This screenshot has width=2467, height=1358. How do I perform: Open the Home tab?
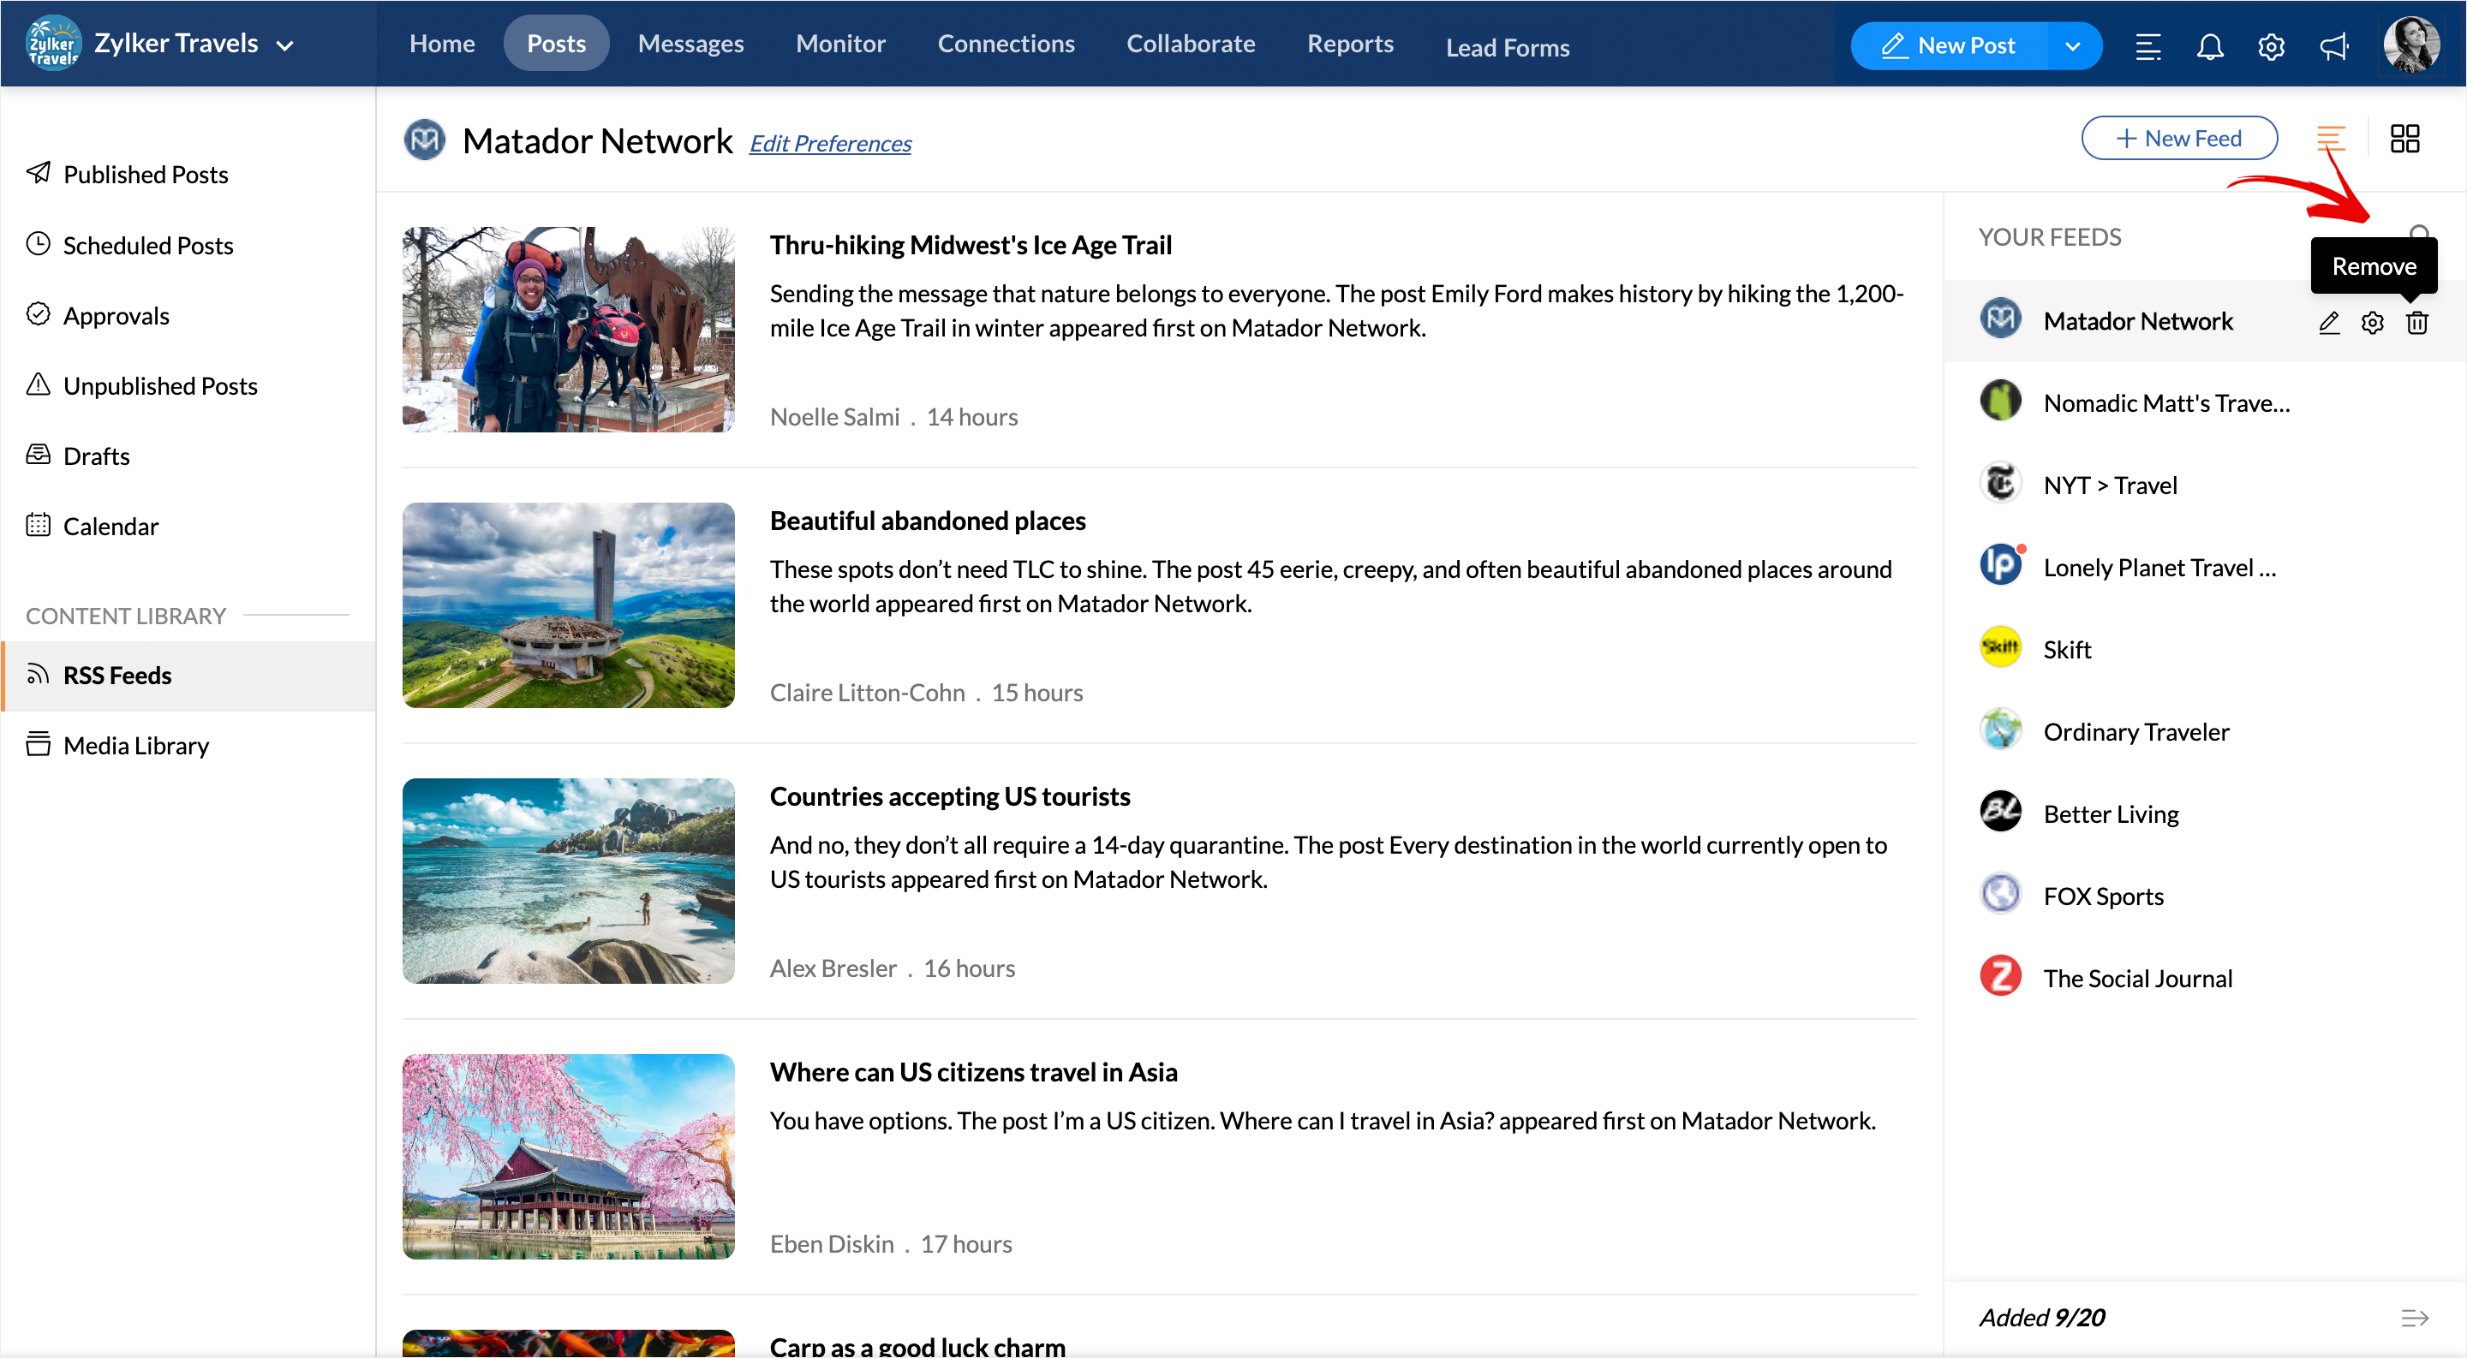click(441, 43)
